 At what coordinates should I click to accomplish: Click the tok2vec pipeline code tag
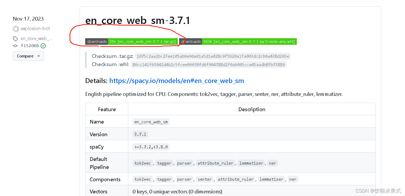143,163
